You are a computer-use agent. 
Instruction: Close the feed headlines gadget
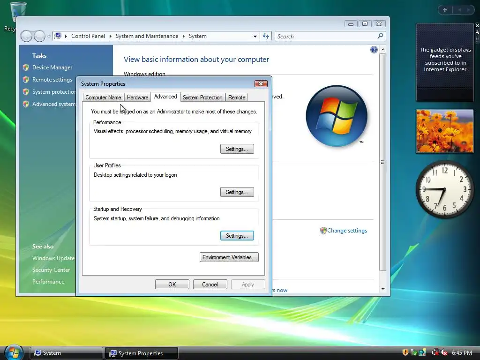[x=477, y=26]
